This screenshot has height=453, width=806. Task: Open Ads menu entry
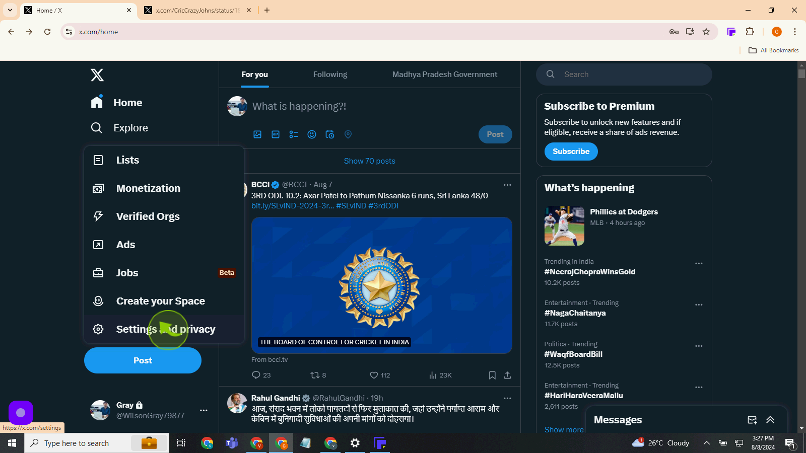[x=164, y=245]
